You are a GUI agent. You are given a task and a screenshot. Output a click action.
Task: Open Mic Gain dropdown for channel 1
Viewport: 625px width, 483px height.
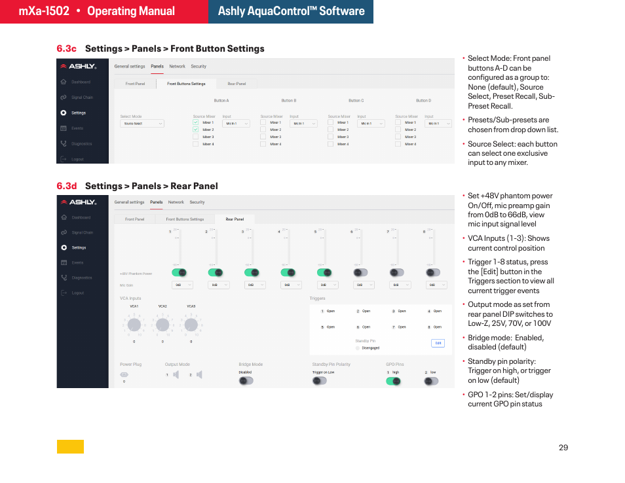click(x=183, y=285)
